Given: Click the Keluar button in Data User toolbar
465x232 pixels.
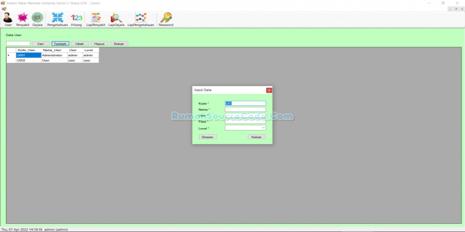Looking at the screenshot, I should point(119,44).
